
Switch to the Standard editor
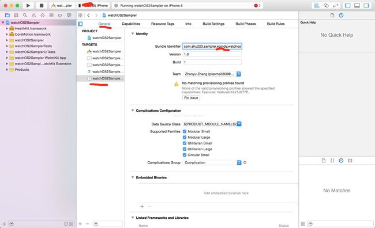(317, 6)
